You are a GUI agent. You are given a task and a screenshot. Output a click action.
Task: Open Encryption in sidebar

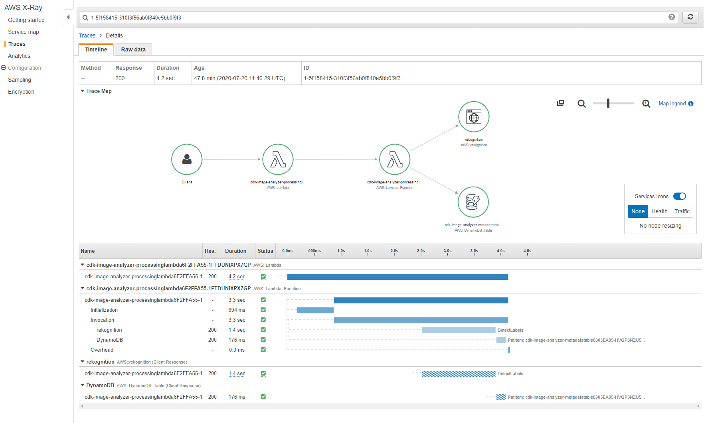coord(21,92)
